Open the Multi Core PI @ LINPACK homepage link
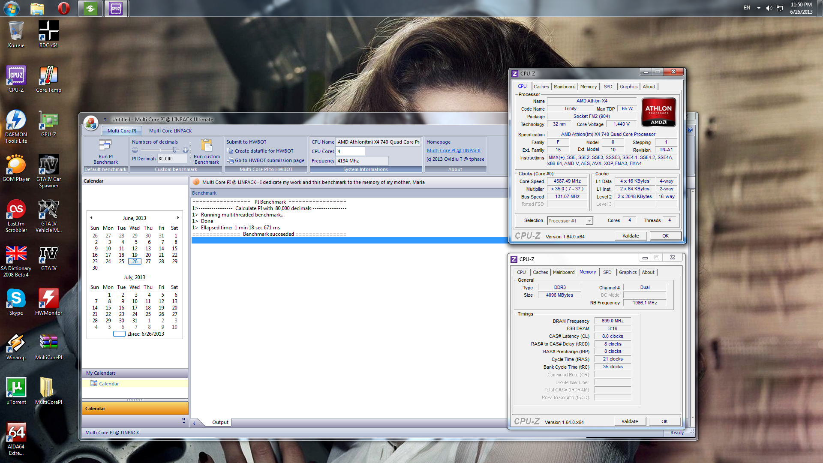This screenshot has width=823, height=463. click(x=454, y=150)
